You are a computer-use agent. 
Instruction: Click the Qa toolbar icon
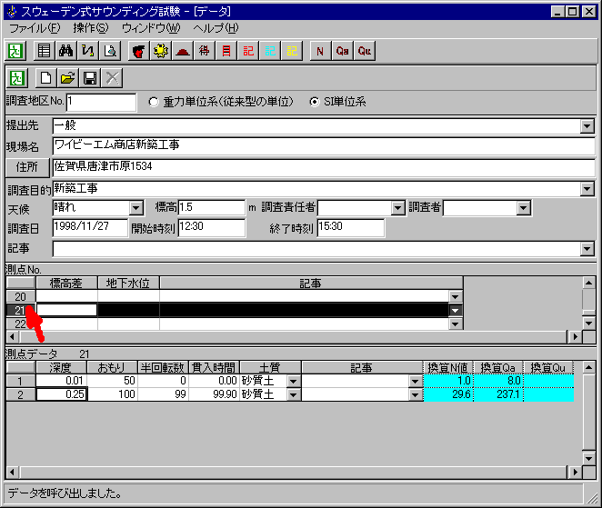(x=342, y=51)
